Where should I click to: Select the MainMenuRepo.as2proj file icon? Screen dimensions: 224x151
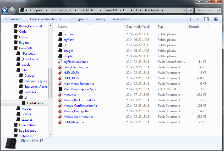(60, 89)
